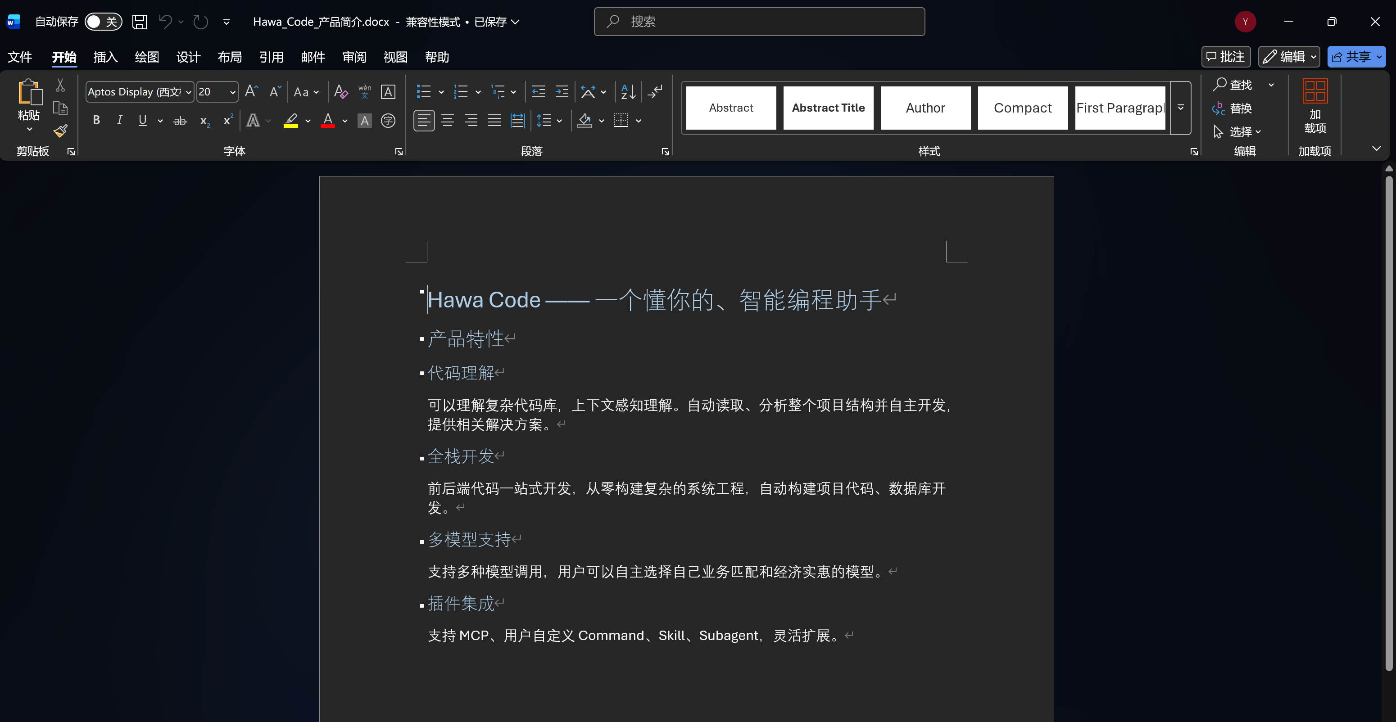Justify the paragraph text

tap(494, 120)
